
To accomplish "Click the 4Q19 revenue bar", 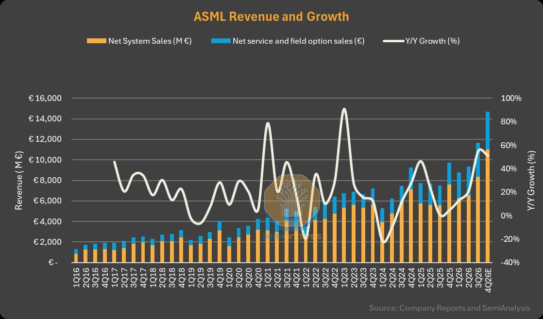I will [x=220, y=242].
